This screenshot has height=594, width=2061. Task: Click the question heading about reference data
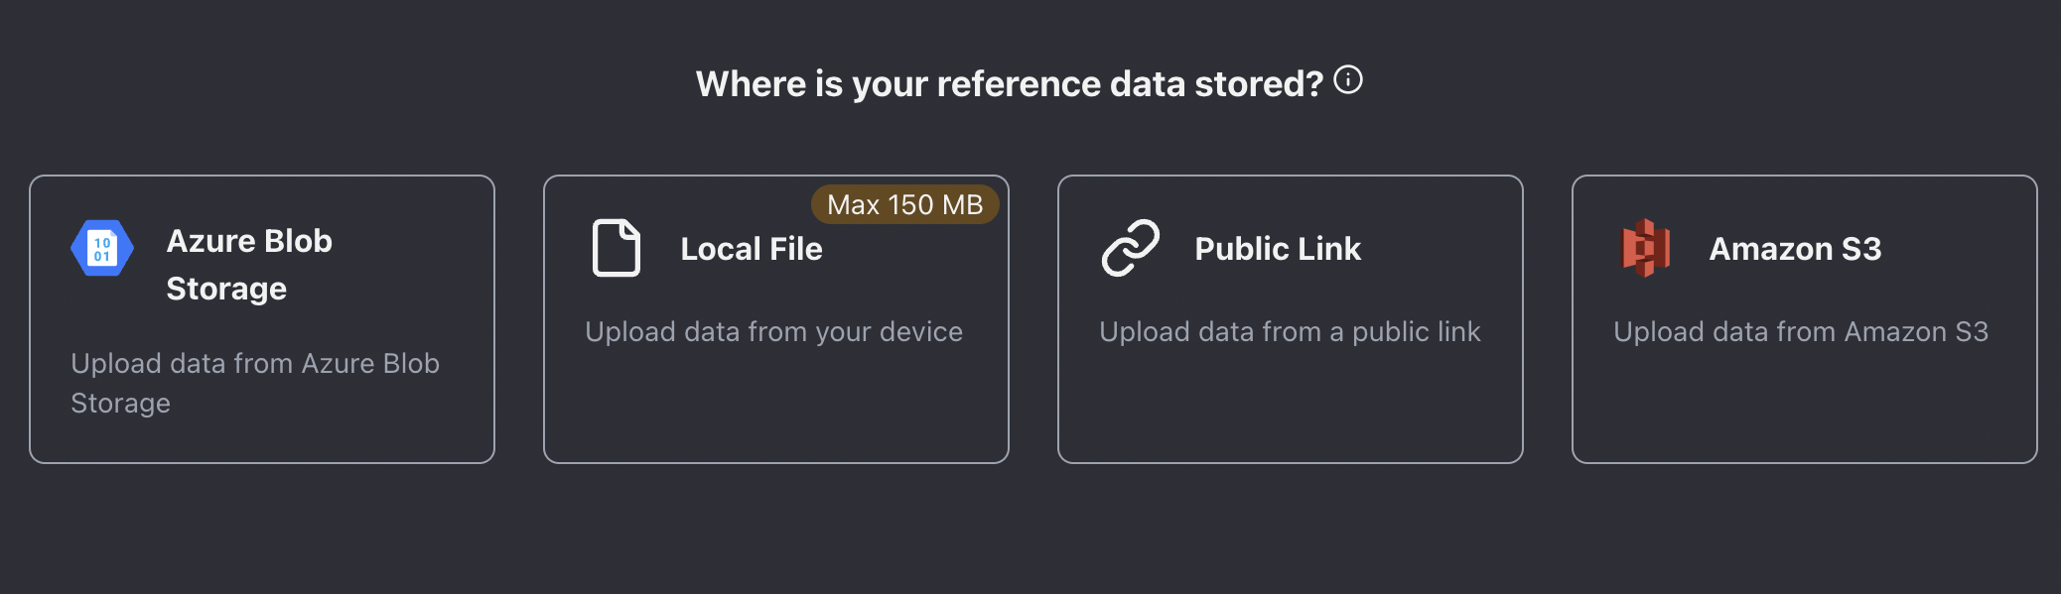(1010, 84)
